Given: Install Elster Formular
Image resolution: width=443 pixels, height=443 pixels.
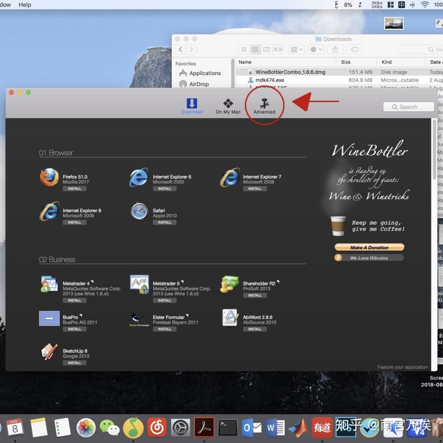Looking at the screenshot, I should (164, 329).
